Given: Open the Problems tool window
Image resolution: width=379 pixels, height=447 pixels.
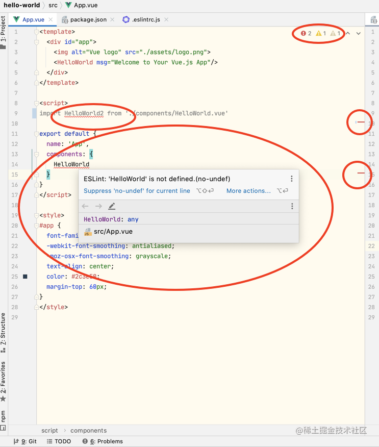Looking at the screenshot, I should pos(103,441).
